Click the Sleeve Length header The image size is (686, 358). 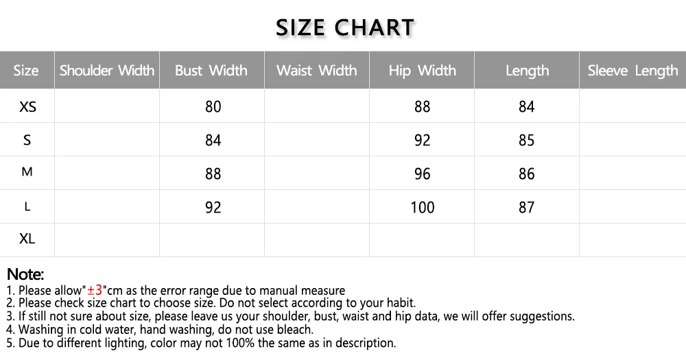(x=632, y=71)
